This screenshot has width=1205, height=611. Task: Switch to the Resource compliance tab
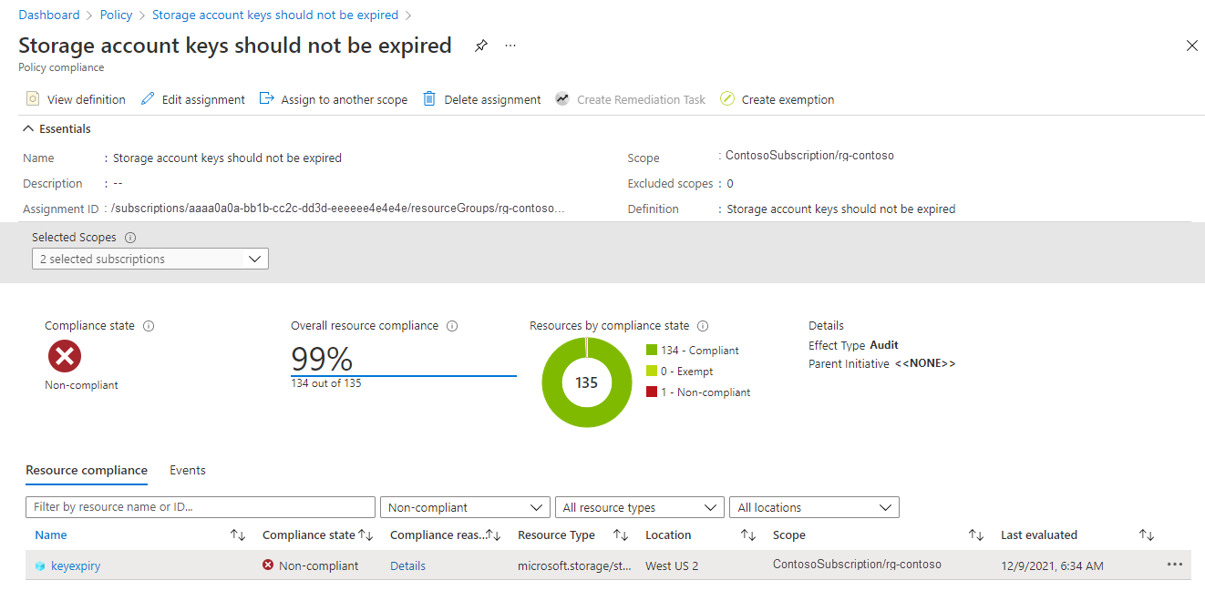coord(87,471)
